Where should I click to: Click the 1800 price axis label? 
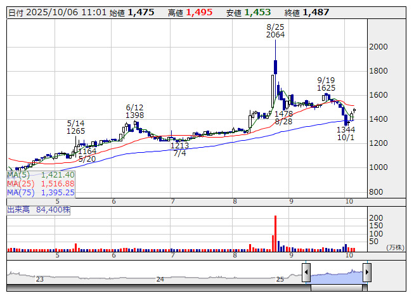(378, 71)
